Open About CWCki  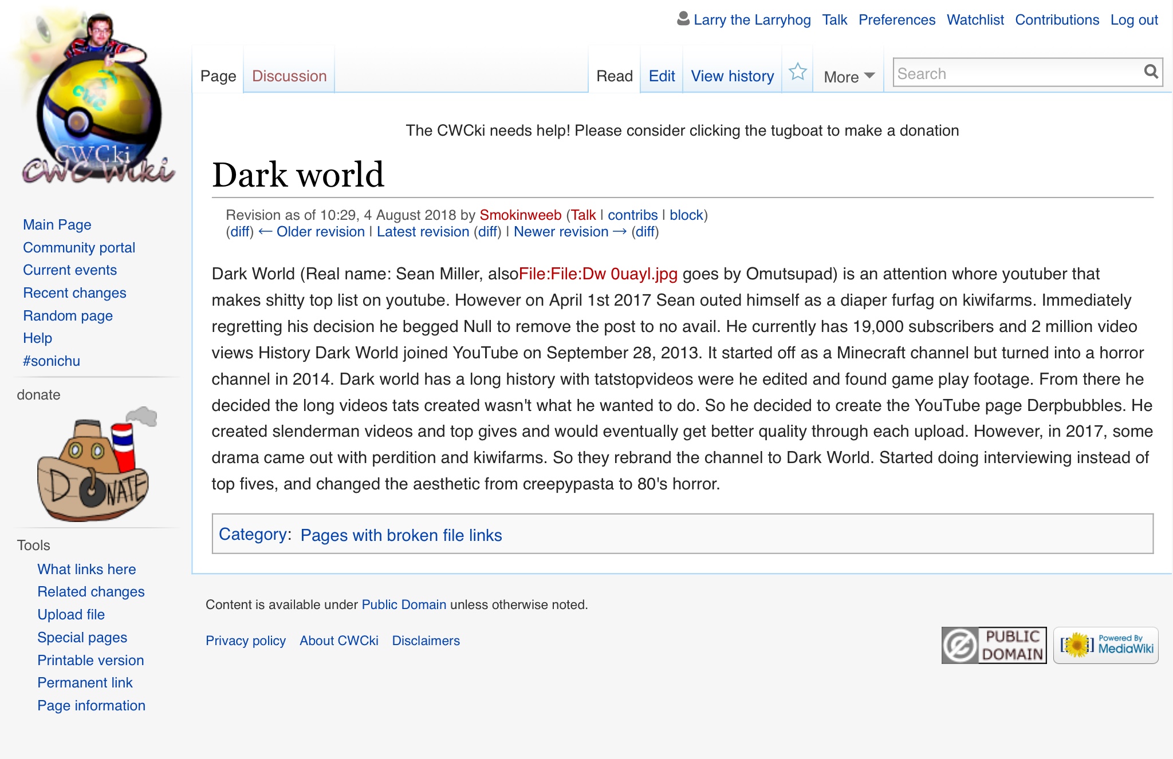tap(339, 641)
